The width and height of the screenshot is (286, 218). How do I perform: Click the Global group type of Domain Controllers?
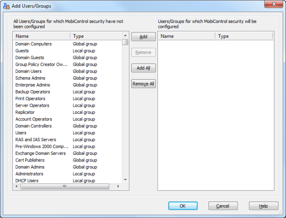(85, 126)
